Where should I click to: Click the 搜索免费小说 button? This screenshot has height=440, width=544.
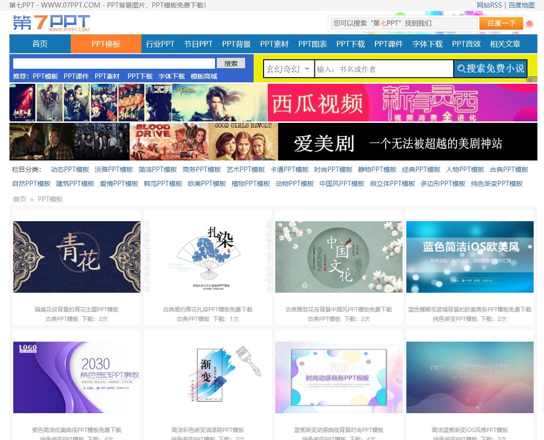point(491,69)
